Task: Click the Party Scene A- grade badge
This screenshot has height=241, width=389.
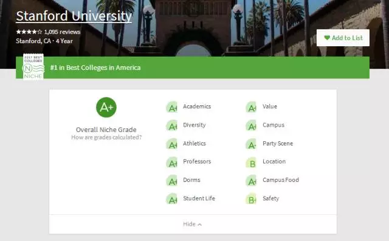Action: [x=251, y=144]
